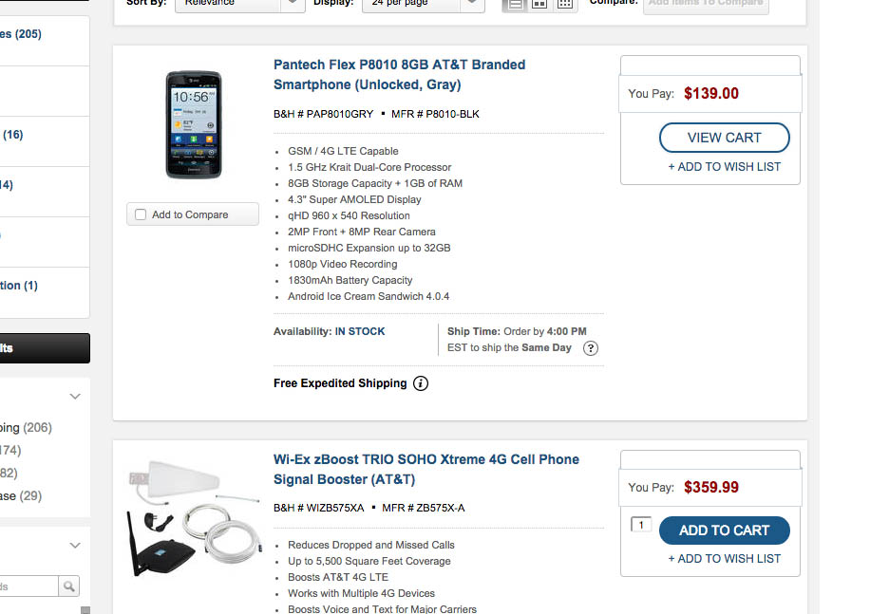This screenshot has width=870, height=614.
Task: Add Wi-Ex zBoost to wish list
Action: 724,559
